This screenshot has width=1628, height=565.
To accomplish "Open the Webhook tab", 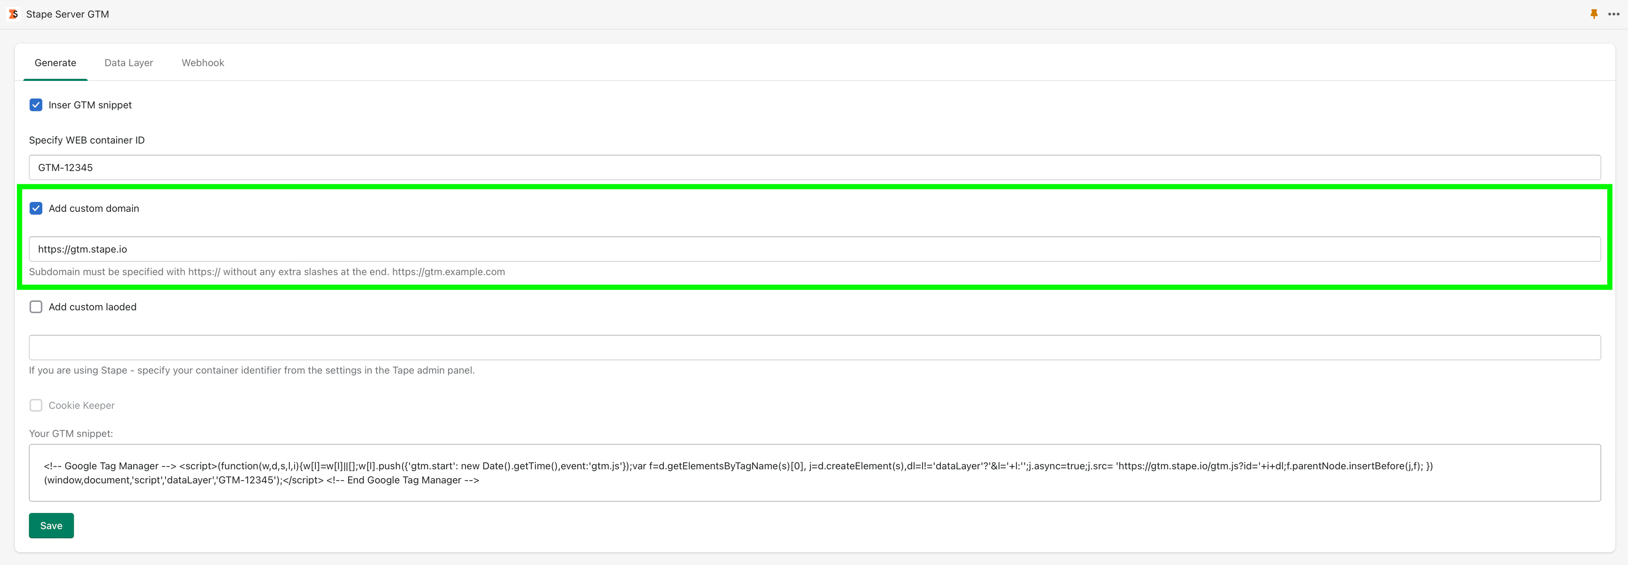I will 203,63.
